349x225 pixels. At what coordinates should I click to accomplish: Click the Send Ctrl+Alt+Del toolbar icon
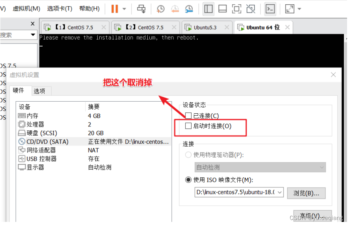click(x=141, y=9)
